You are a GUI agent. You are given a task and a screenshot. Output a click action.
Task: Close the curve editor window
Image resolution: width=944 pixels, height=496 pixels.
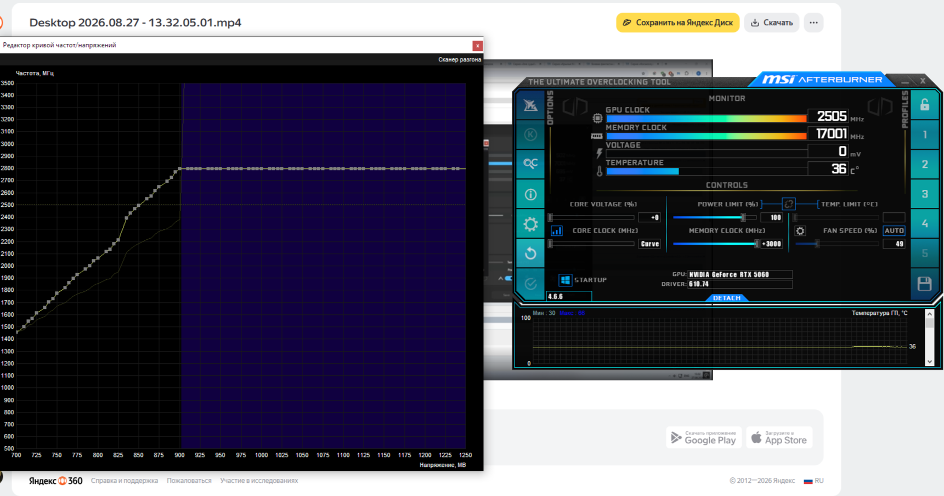[x=478, y=46]
